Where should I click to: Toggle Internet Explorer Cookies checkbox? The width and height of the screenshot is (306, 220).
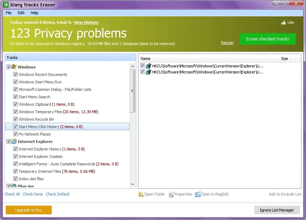pyautogui.click(x=15, y=156)
